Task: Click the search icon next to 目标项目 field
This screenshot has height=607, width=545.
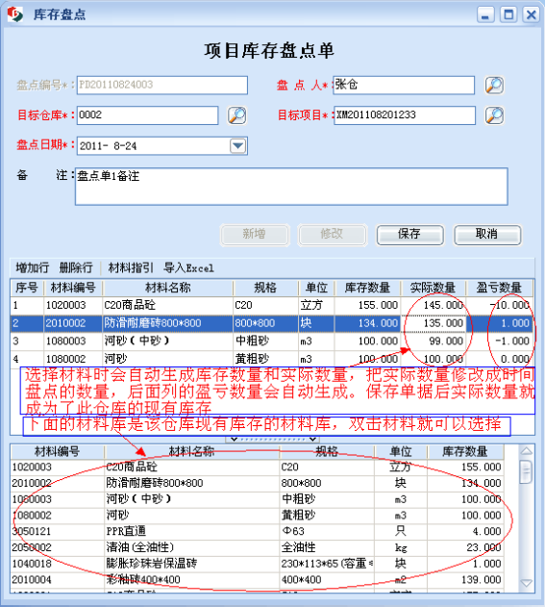Action: pyautogui.click(x=494, y=115)
